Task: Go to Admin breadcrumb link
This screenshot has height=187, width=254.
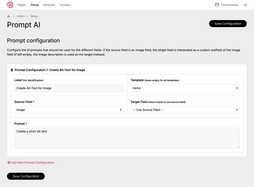Action: pyautogui.click(x=21, y=16)
